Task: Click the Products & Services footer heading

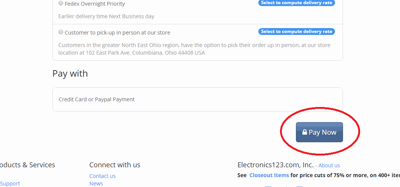Action: click(x=27, y=165)
